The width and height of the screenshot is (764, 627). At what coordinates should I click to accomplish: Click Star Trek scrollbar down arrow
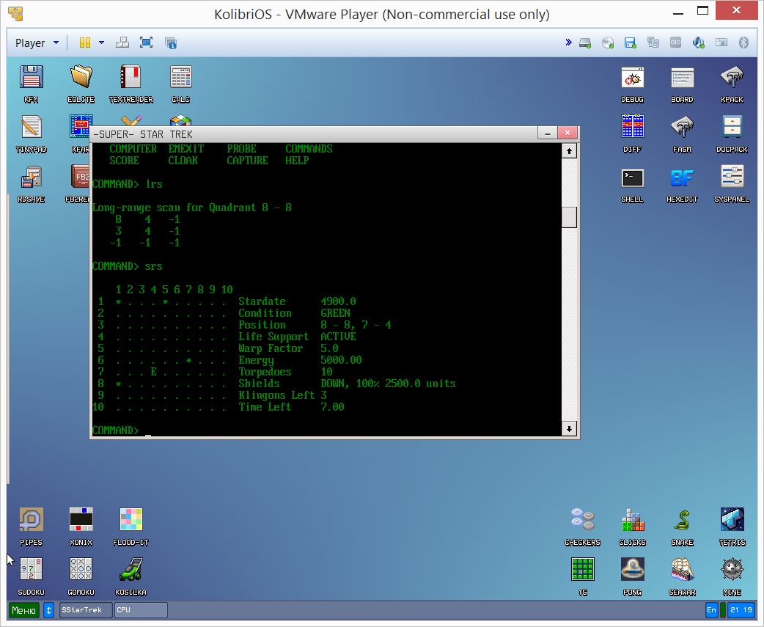(569, 428)
